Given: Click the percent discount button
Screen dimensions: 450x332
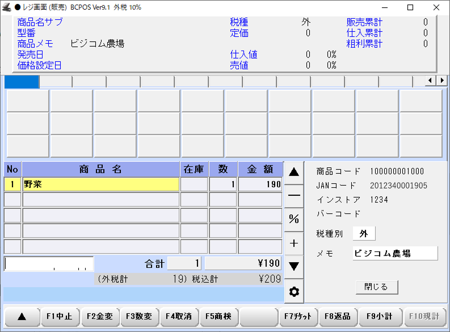Looking at the screenshot, I should tap(294, 219).
